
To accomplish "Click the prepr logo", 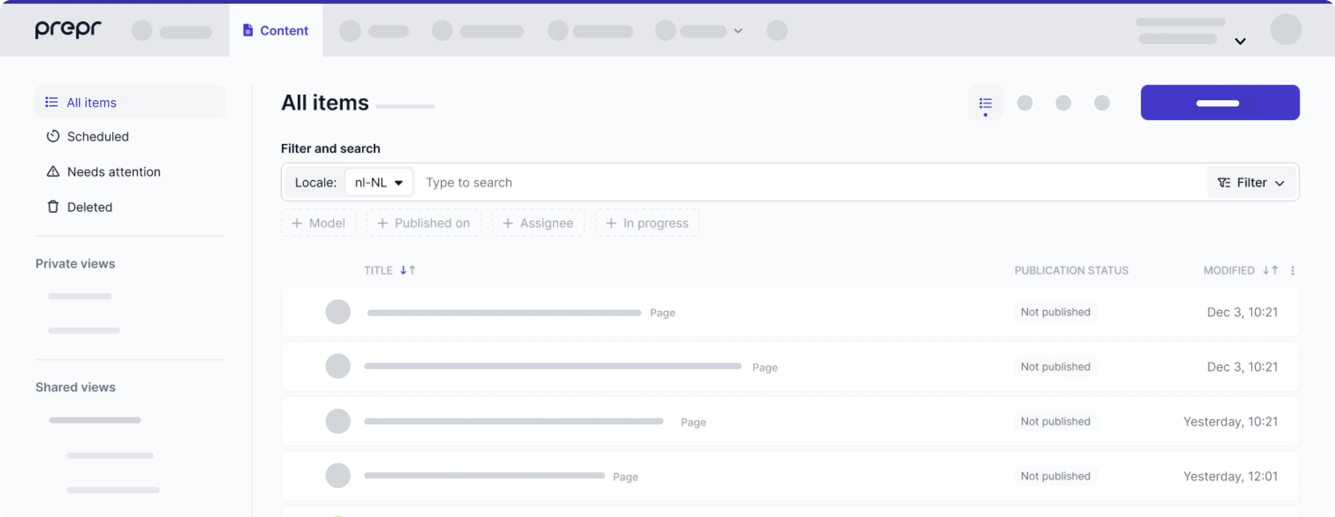I will (x=68, y=29).
